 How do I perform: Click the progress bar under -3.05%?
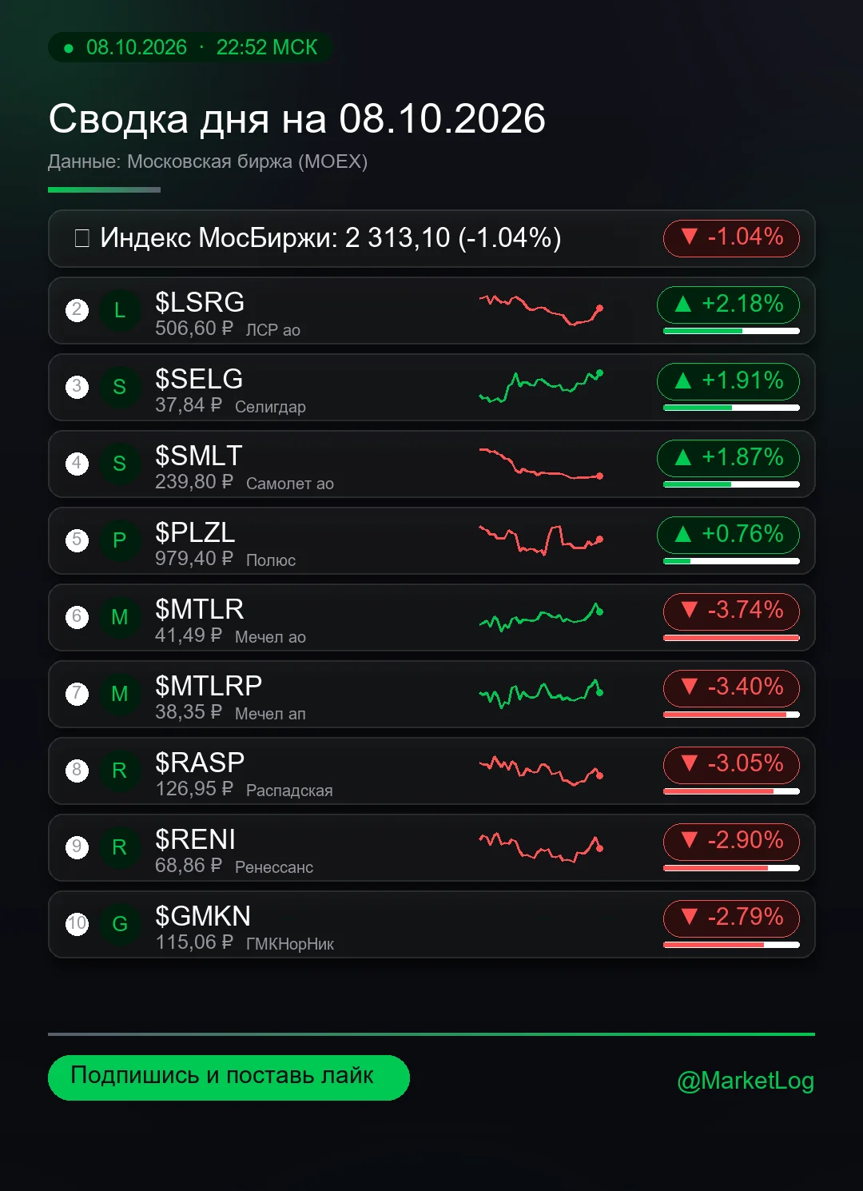(x=731, y=791)
